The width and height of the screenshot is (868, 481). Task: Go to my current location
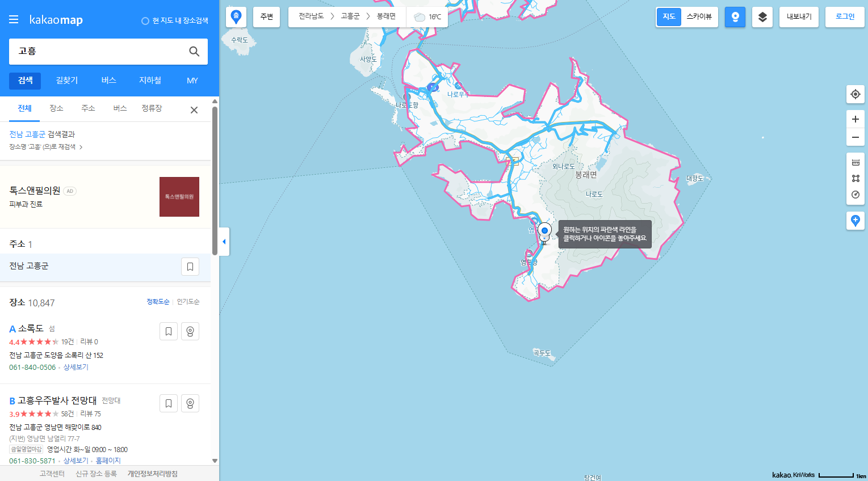(x=856, y=94)
